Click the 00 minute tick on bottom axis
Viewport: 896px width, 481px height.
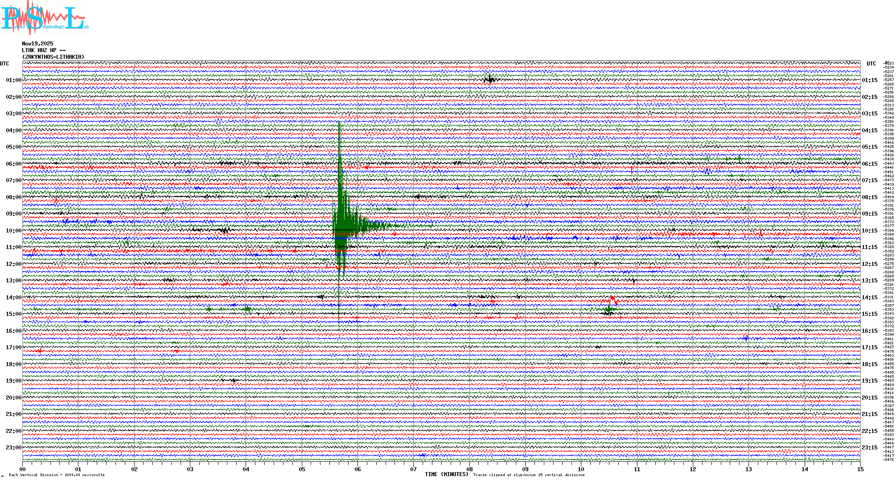point(23,469)
